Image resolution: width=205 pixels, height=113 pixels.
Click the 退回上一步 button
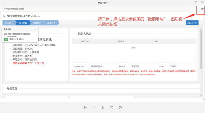[192, 23]
